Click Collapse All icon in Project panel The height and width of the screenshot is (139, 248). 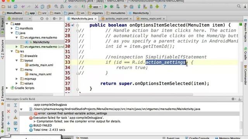(47, 19)
